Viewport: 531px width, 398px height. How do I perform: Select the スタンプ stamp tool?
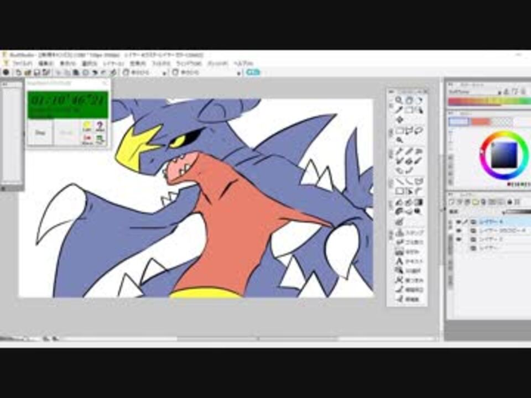click(410, 233)
